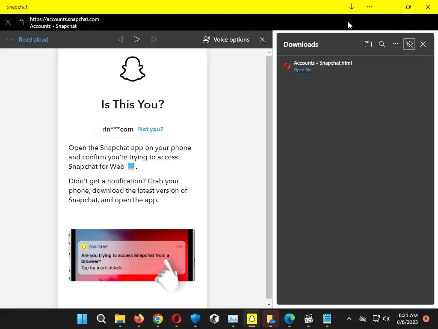This screenshot has width=438, height=329.
Task: Click the page scroll down arrow
Action: click(x=269, y=305)
